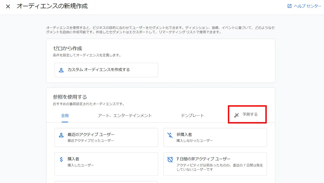Click the magic wand icon beside 予測する

coord(236,115)
